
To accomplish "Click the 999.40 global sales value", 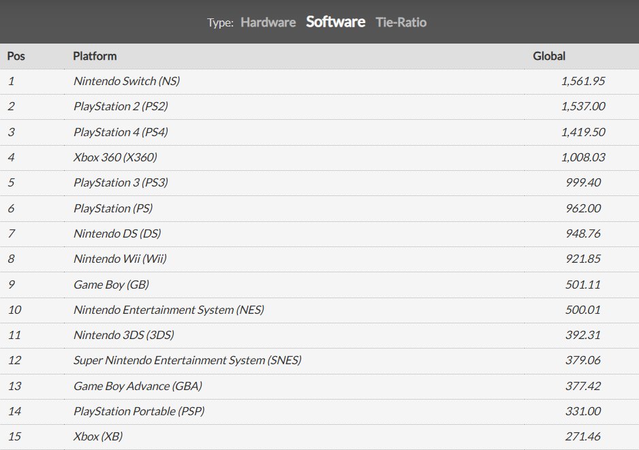I will tap(583, 182).
